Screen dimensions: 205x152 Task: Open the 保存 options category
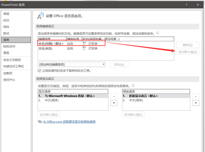(x=16, y=27)
